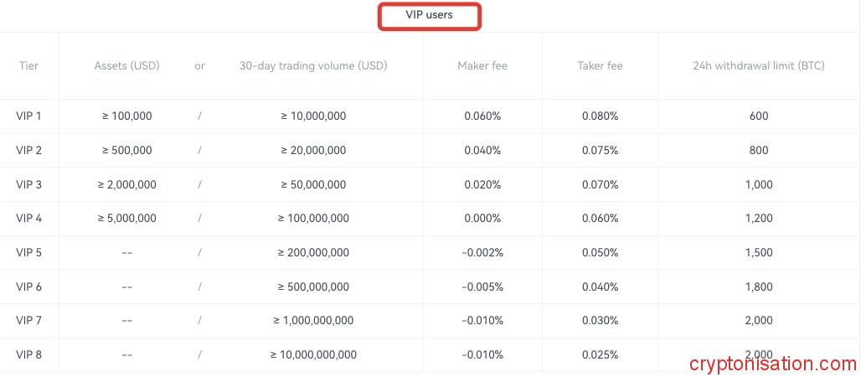Screen dimensions: 861x377
Task: Select the VIP 4 tier row label
Action: pyautogui.click(x=28, y=219)
